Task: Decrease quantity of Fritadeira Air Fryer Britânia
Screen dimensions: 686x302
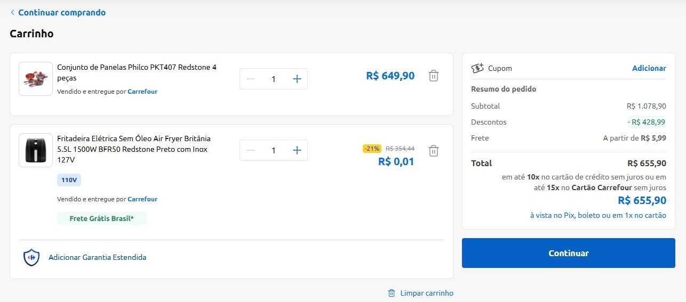Action: [x=250, y=150]
